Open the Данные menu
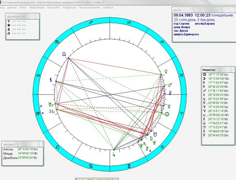This screenshot has width=236, height=180. point(12,7)
